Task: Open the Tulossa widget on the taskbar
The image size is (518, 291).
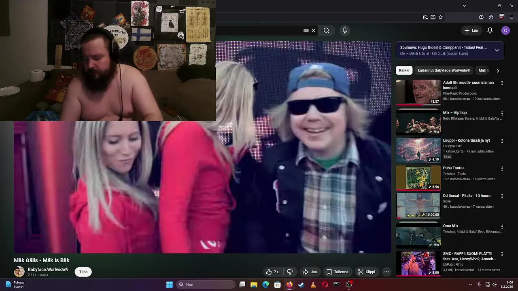Action: pos(15,285)
